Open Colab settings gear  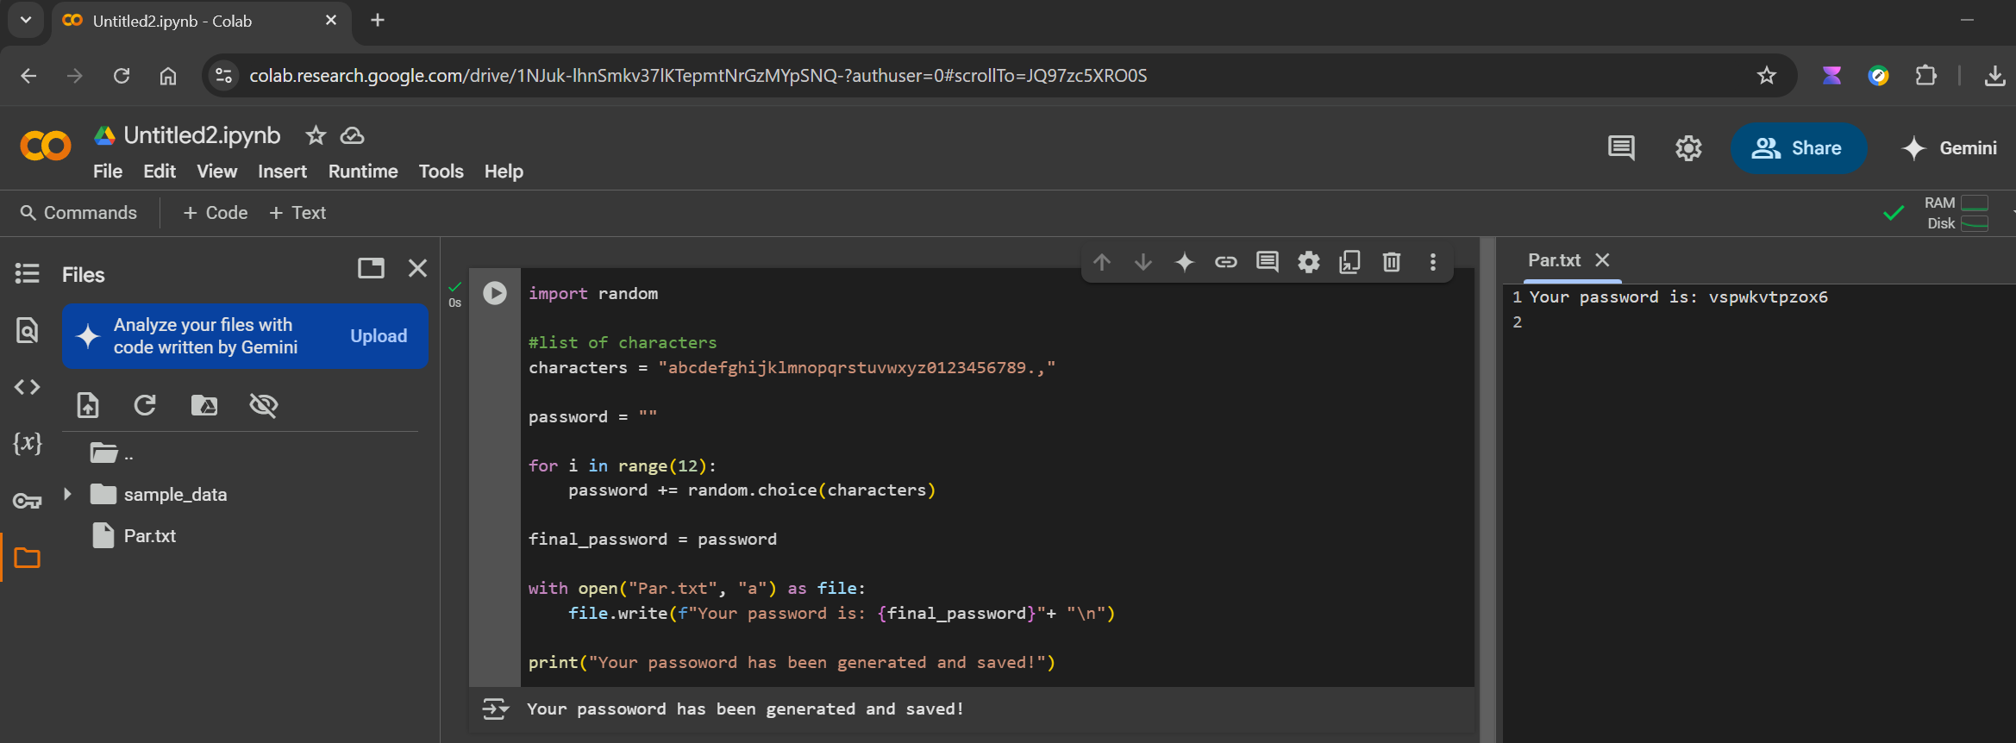coord(1688,148)
